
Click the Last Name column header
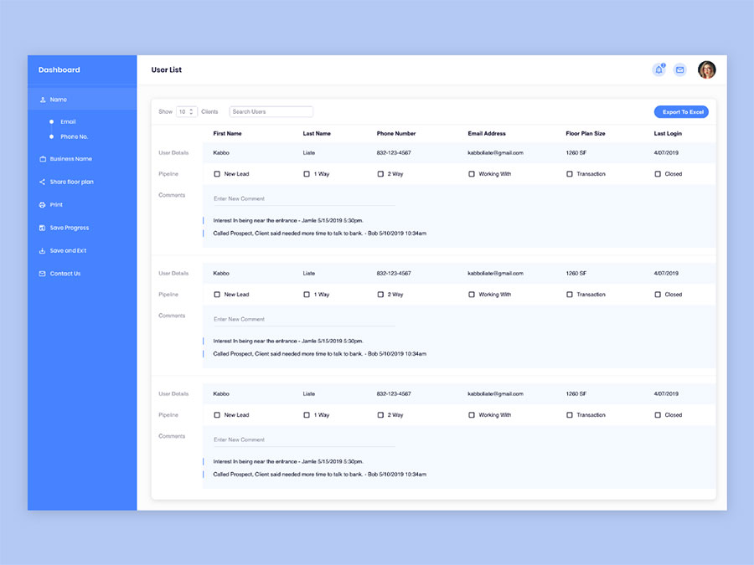pos(317,134)
